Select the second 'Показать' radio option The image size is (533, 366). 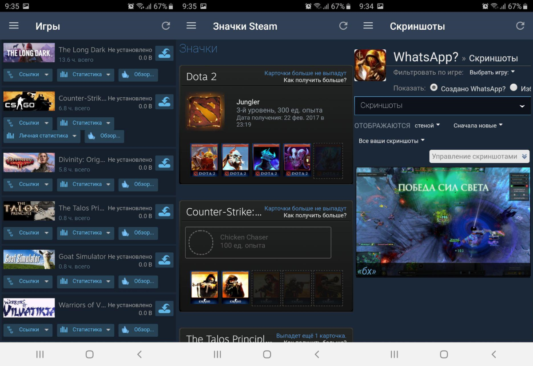[x=514, y=88]
